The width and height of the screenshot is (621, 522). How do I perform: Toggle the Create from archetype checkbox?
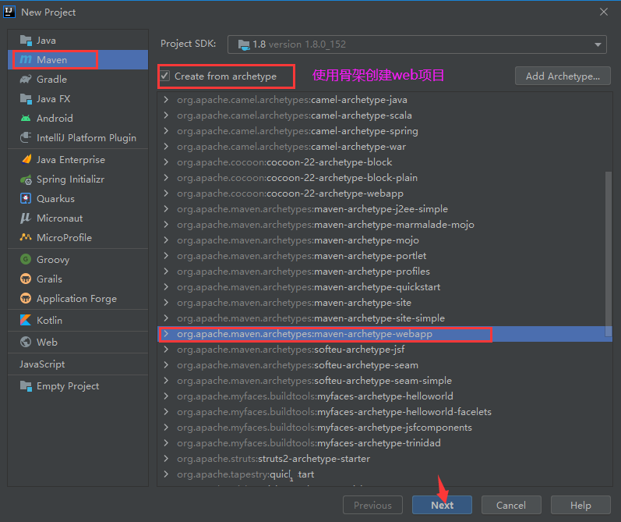[164, 76]
